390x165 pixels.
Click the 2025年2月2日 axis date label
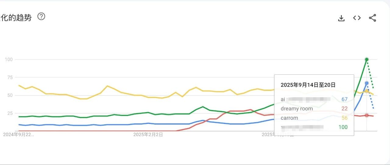point(148,135)
